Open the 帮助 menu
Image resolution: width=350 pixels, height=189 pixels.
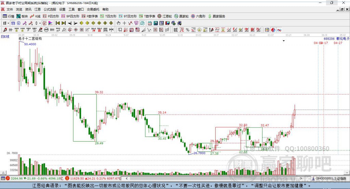(105, 9)
